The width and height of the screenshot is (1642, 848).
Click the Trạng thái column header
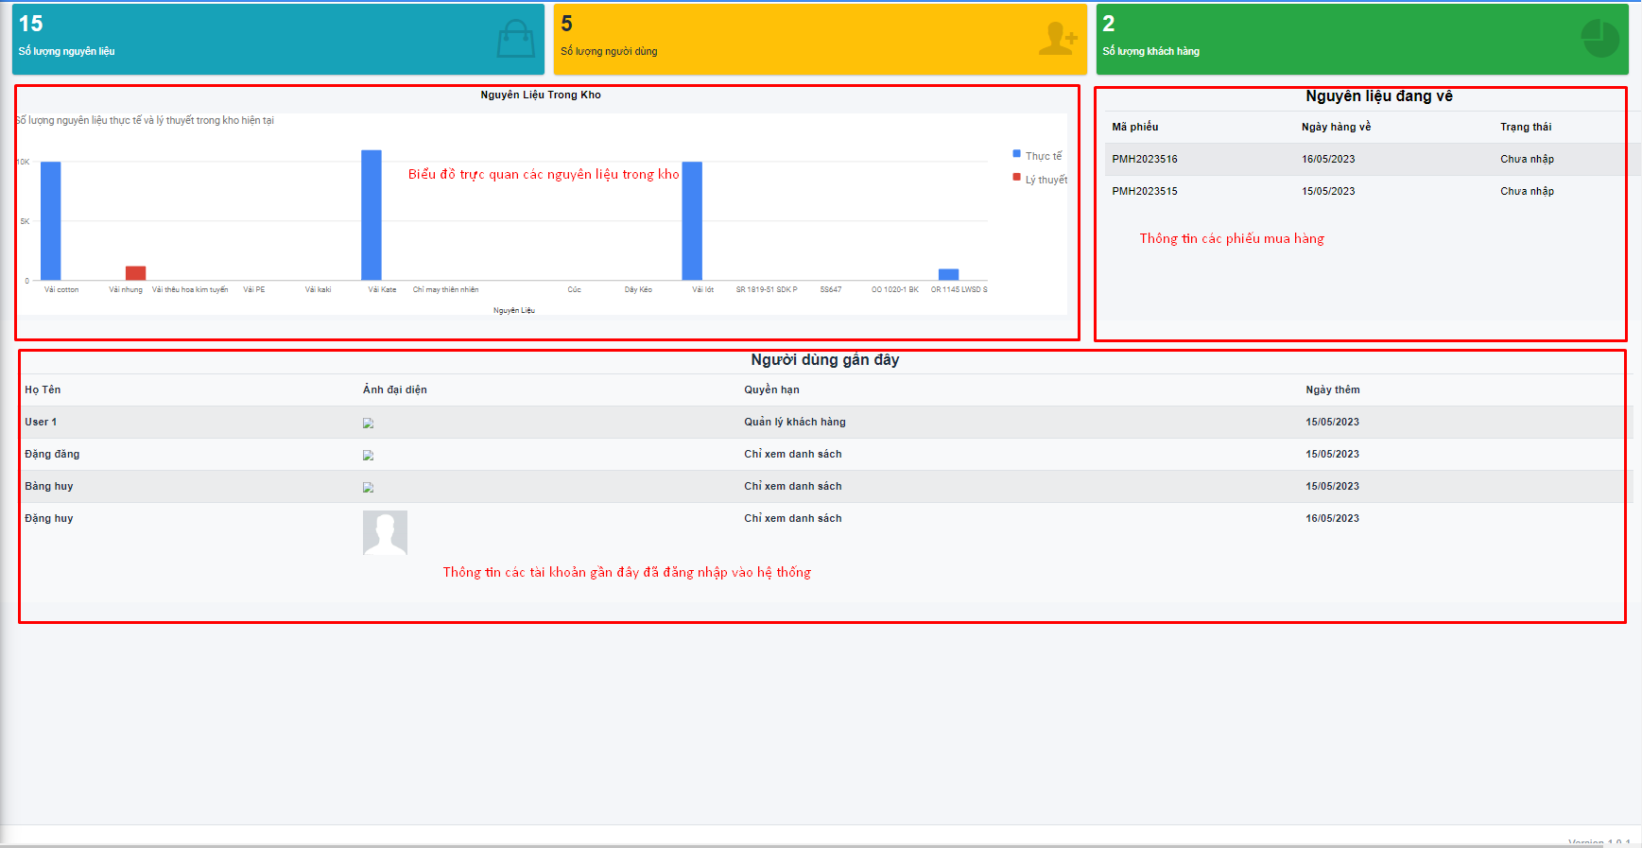1526,127
